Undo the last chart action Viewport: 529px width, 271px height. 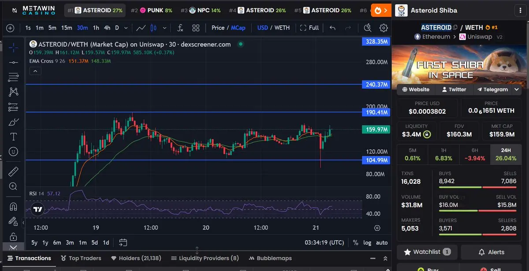click(333, 28)
